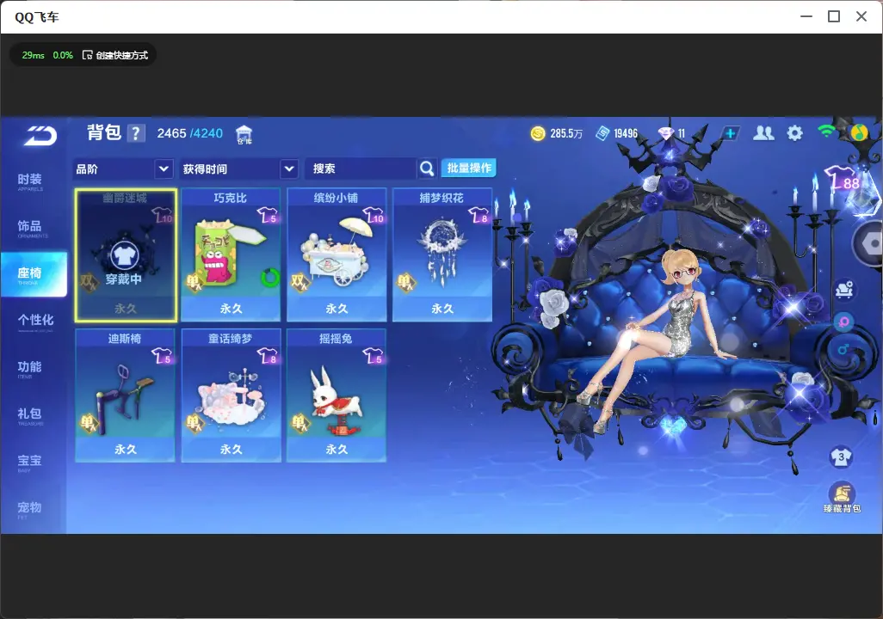Click the 批量操作 batch operation button

click(x=468, y=168)
